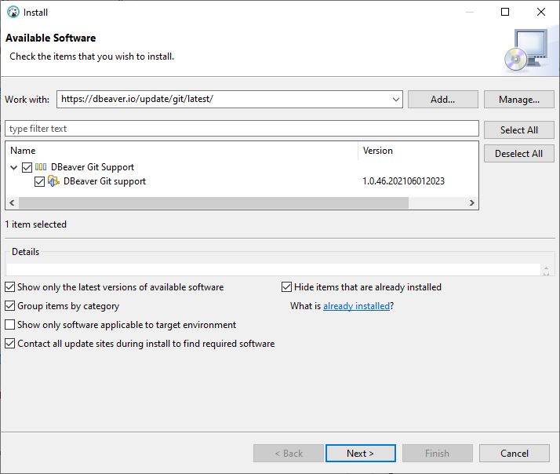Click the horizontal scrollbar thumb in software list
The height and width of the screenshot is (474, 560).
213,202
